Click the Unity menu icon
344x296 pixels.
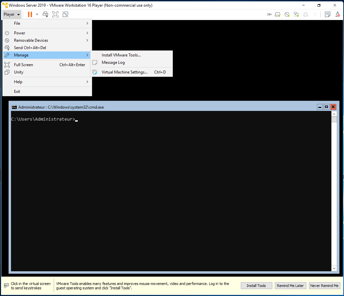pos(7,72)
